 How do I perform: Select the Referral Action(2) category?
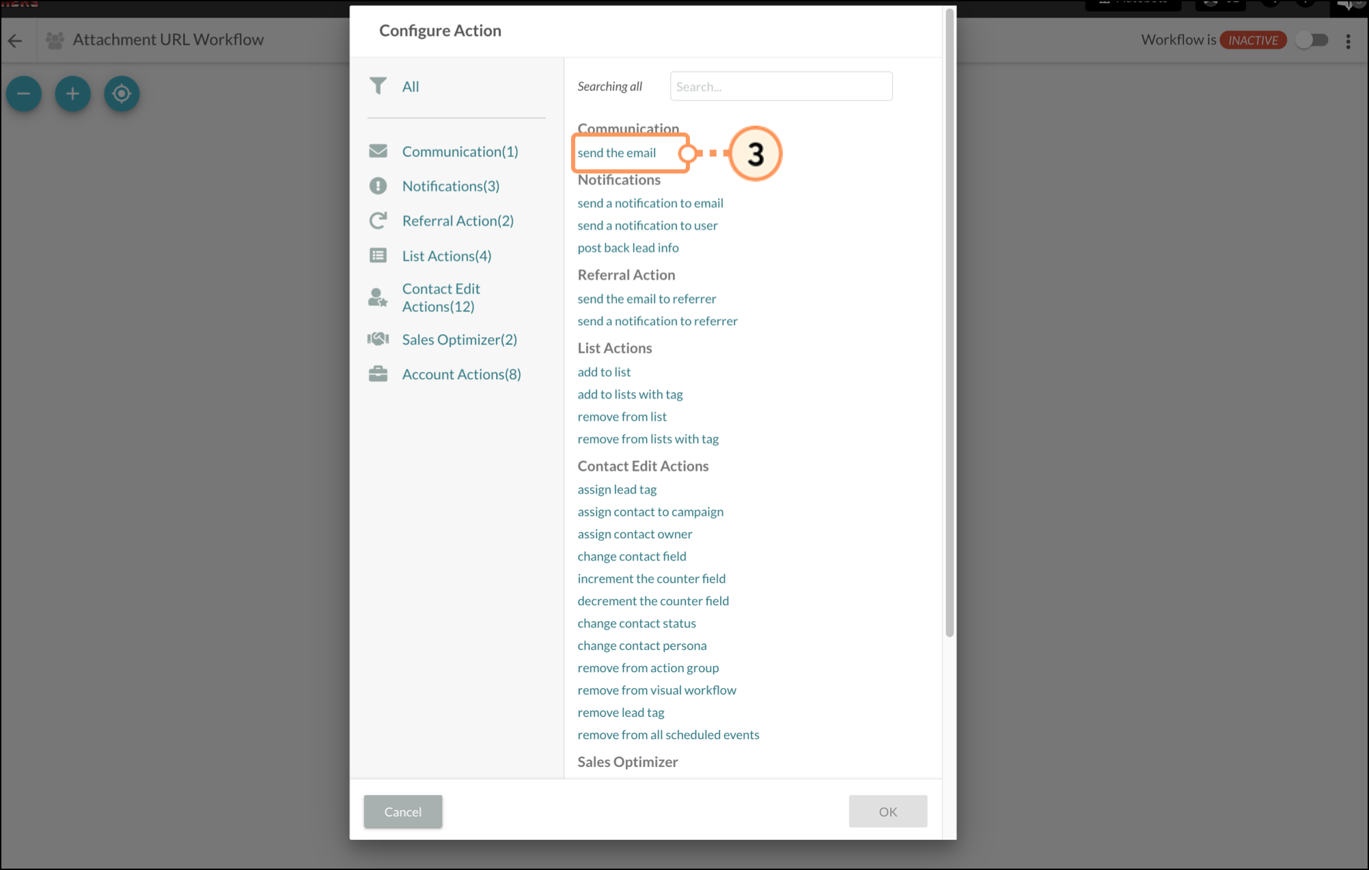pyautogui.click(x=458, y=221)
